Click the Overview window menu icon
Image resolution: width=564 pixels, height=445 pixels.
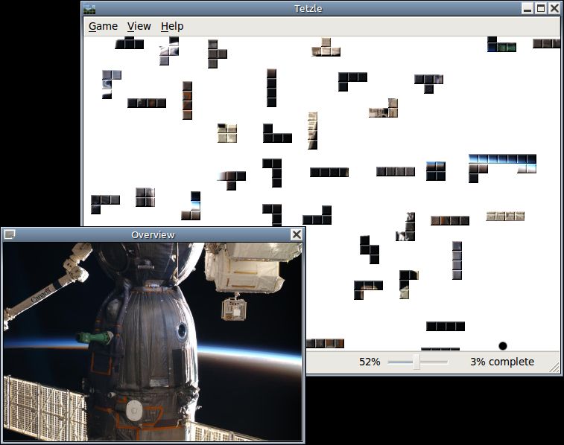click(10, 234)
